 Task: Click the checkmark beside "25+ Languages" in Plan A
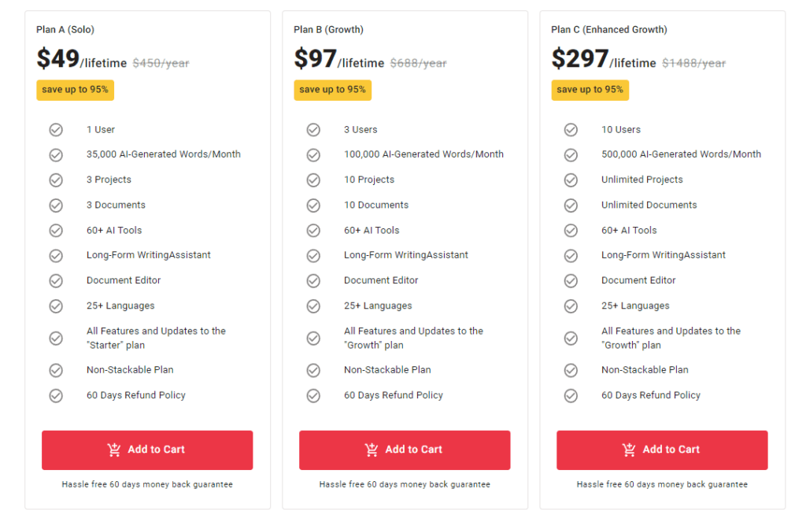pos(56,306)
